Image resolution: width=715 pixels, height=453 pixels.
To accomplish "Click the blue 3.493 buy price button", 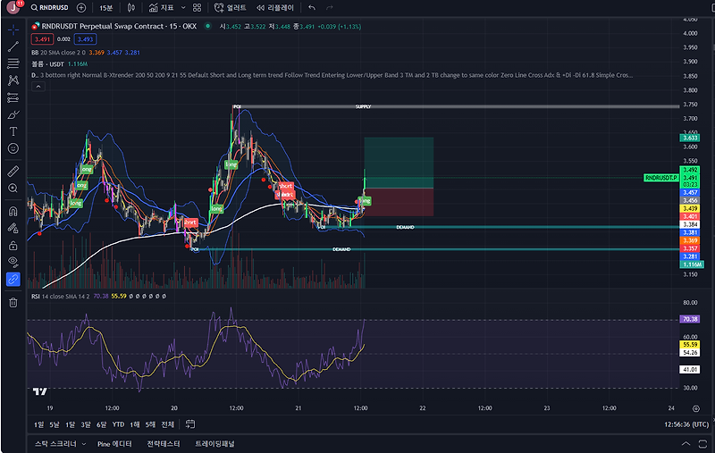I will (x=85, y=39).
